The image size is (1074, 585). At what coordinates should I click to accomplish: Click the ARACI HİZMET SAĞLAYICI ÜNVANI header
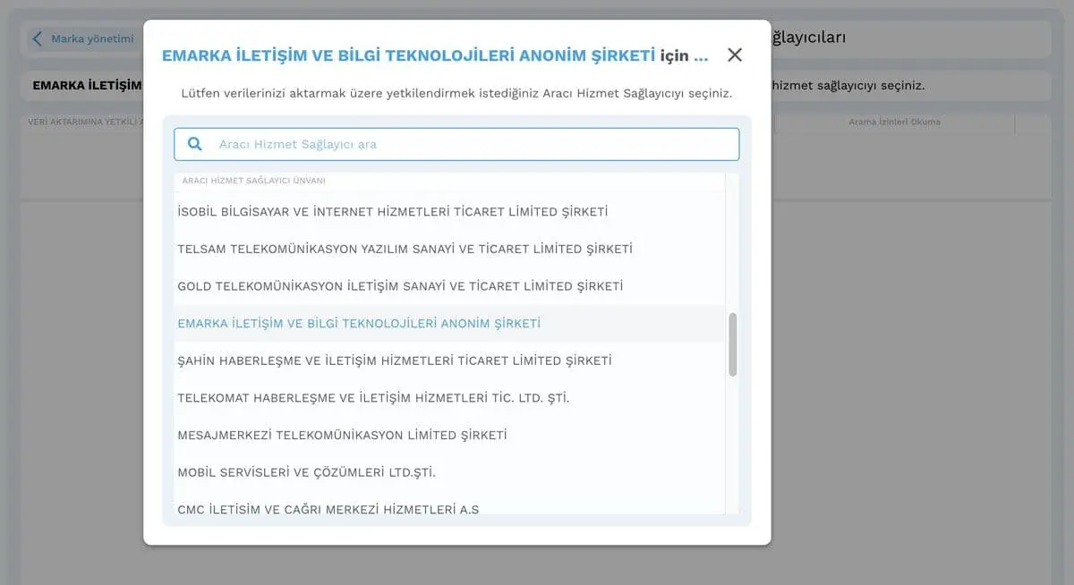(253, 181)
